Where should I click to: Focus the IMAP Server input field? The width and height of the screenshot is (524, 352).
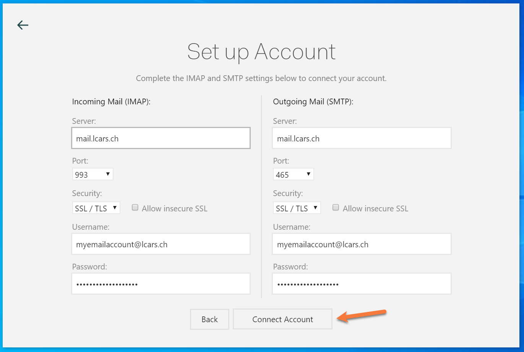pyautogui.click(x=161, y=138)
